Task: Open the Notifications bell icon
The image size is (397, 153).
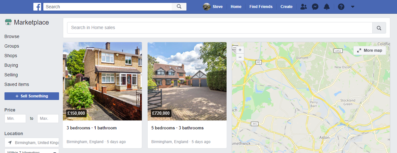Action: click(327, 7)
